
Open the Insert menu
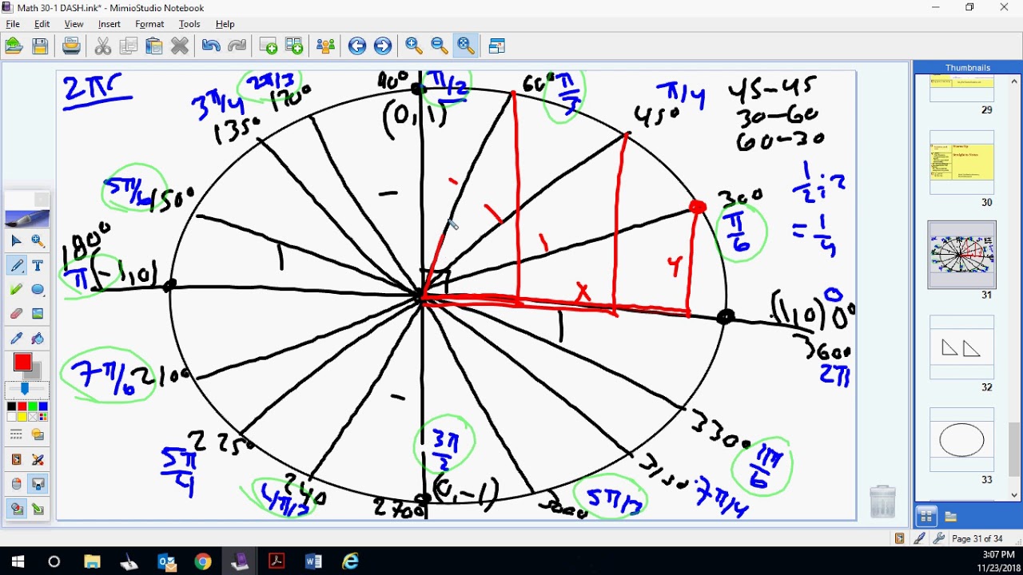click(x=109, y=24)
